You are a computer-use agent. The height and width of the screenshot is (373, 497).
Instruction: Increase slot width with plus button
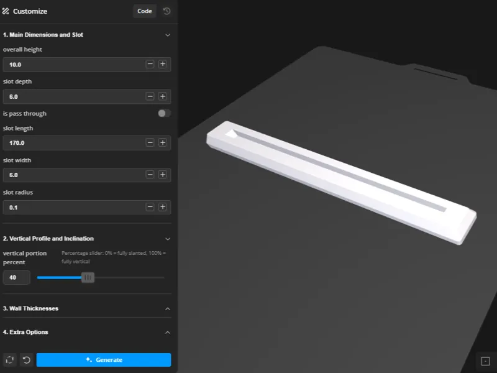pyautogui.click(x=163, y=175)
